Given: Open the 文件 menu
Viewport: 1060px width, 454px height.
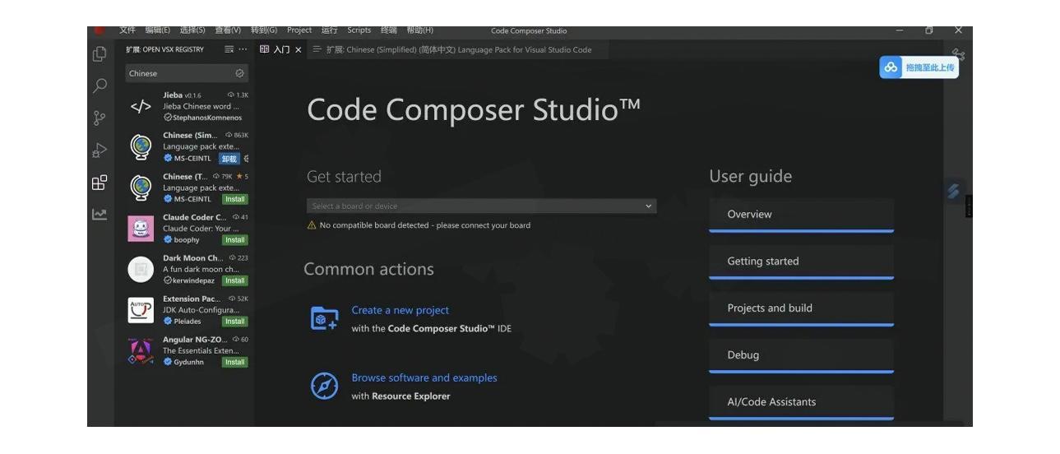Looking at the screenshot, I should point(127,30).
